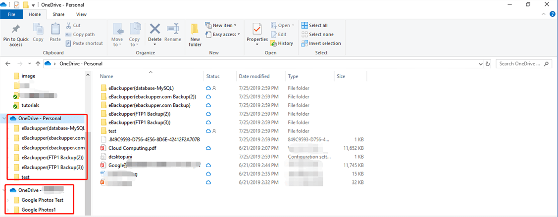558x217 pixels.
Task: Select the test folder in sidebar
Action: [x=25, y=177]
